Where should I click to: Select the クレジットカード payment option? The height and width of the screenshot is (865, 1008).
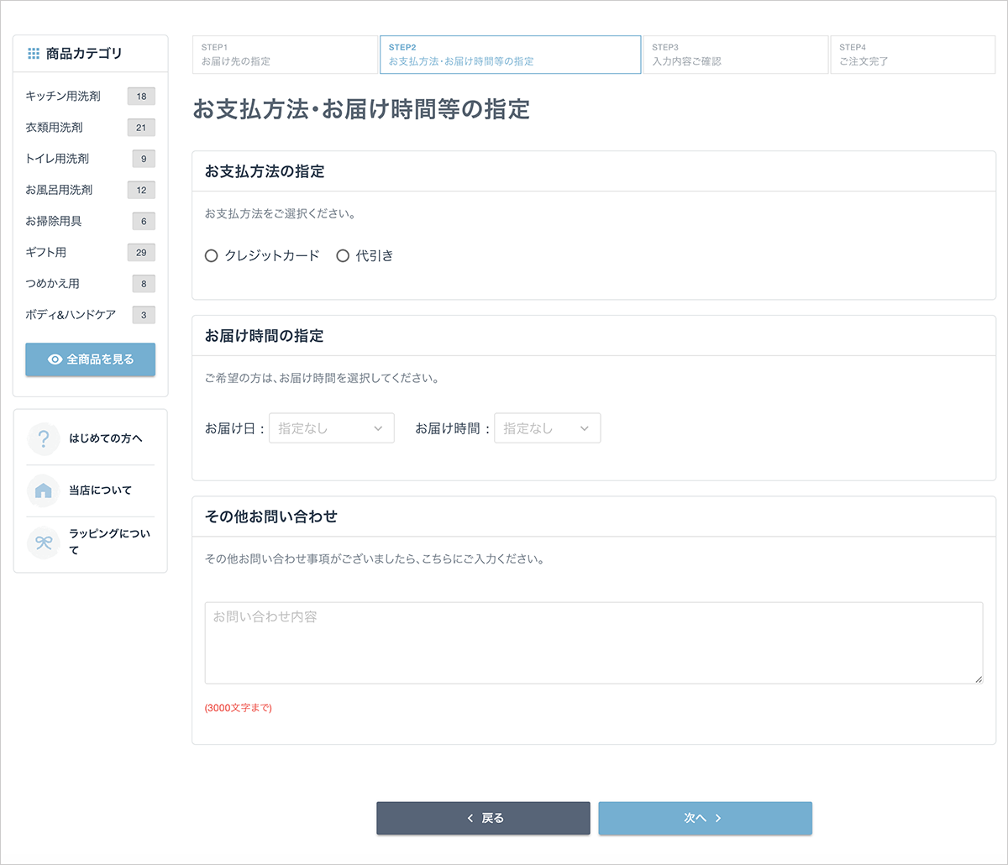click(262, 256)
